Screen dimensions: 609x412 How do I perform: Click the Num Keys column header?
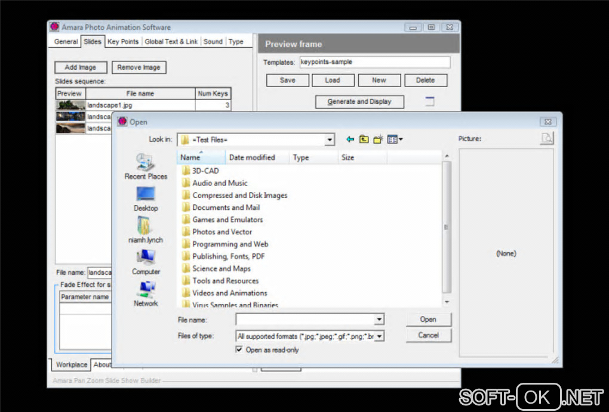point(213,94)
